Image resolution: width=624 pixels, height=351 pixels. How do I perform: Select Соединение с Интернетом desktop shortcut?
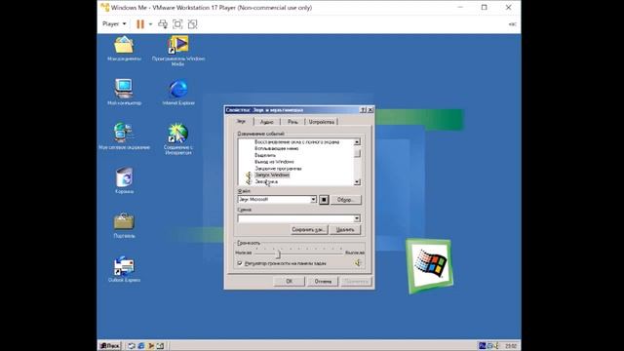click(177, 138)
